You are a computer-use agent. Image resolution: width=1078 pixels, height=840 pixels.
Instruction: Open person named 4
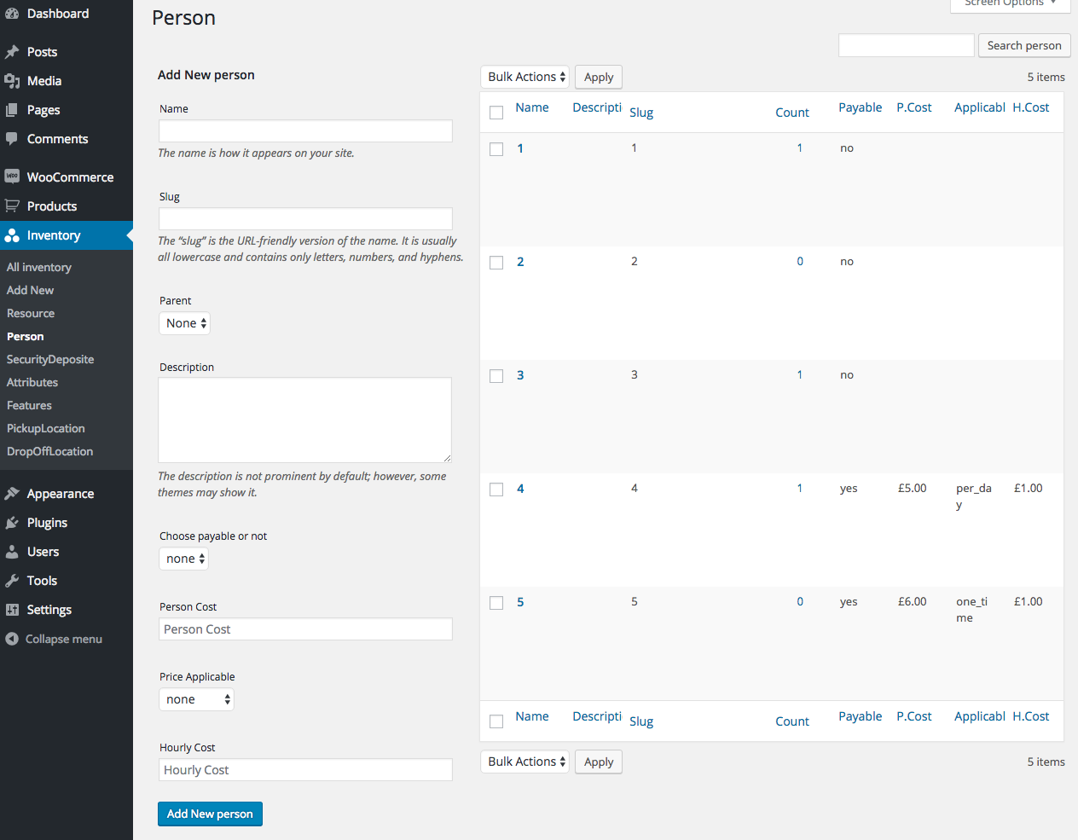pyautogui.click(x=520, y=489)
